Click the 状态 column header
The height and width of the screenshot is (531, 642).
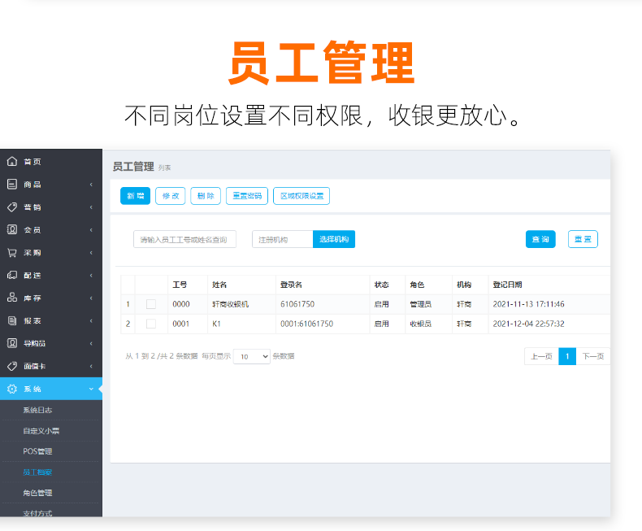point(382,285)
